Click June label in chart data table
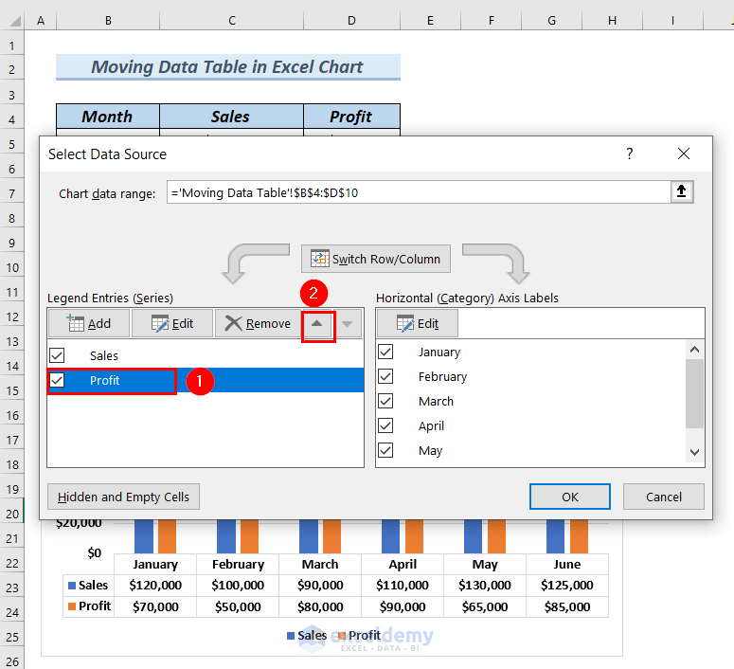This screenshot has width=734, height=669. 567,564
